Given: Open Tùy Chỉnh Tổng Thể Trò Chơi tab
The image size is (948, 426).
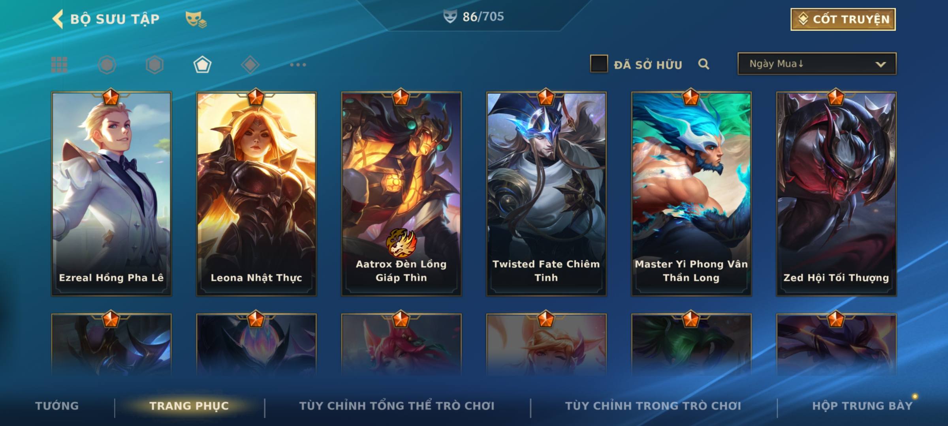Looking at the screenshot, I should (x=397, y=406).
